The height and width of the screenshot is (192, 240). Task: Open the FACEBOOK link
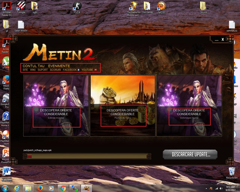click(71, 70)
